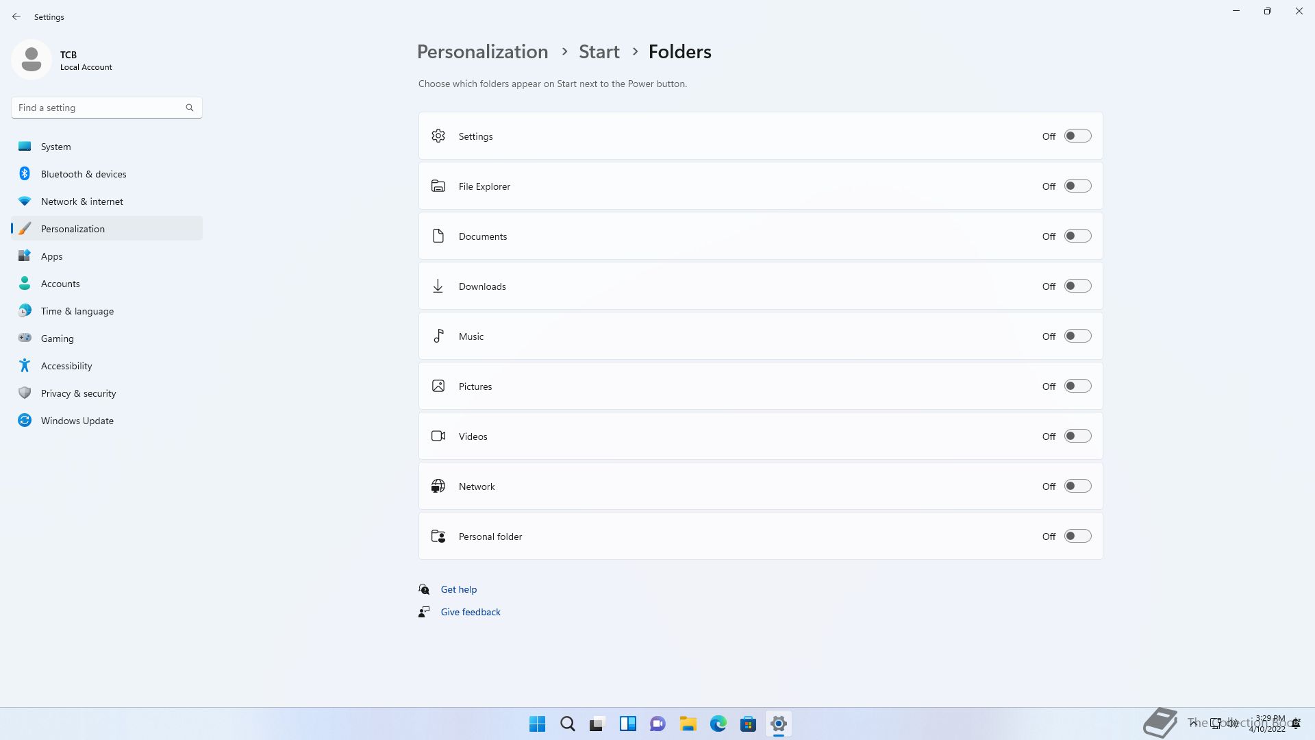
Task: Go to Windows Update
Action: (107, 420)
